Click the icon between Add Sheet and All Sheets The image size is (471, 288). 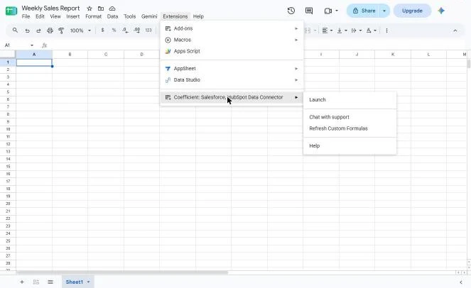pyautogui.click(x=36, y=282)
